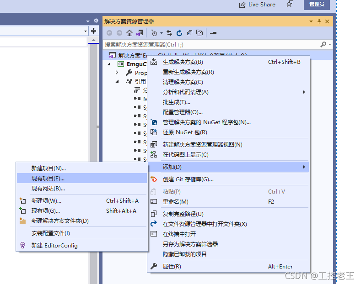
Task: Click the Back navigation icon in Solution Explorer
Action: 109,33
